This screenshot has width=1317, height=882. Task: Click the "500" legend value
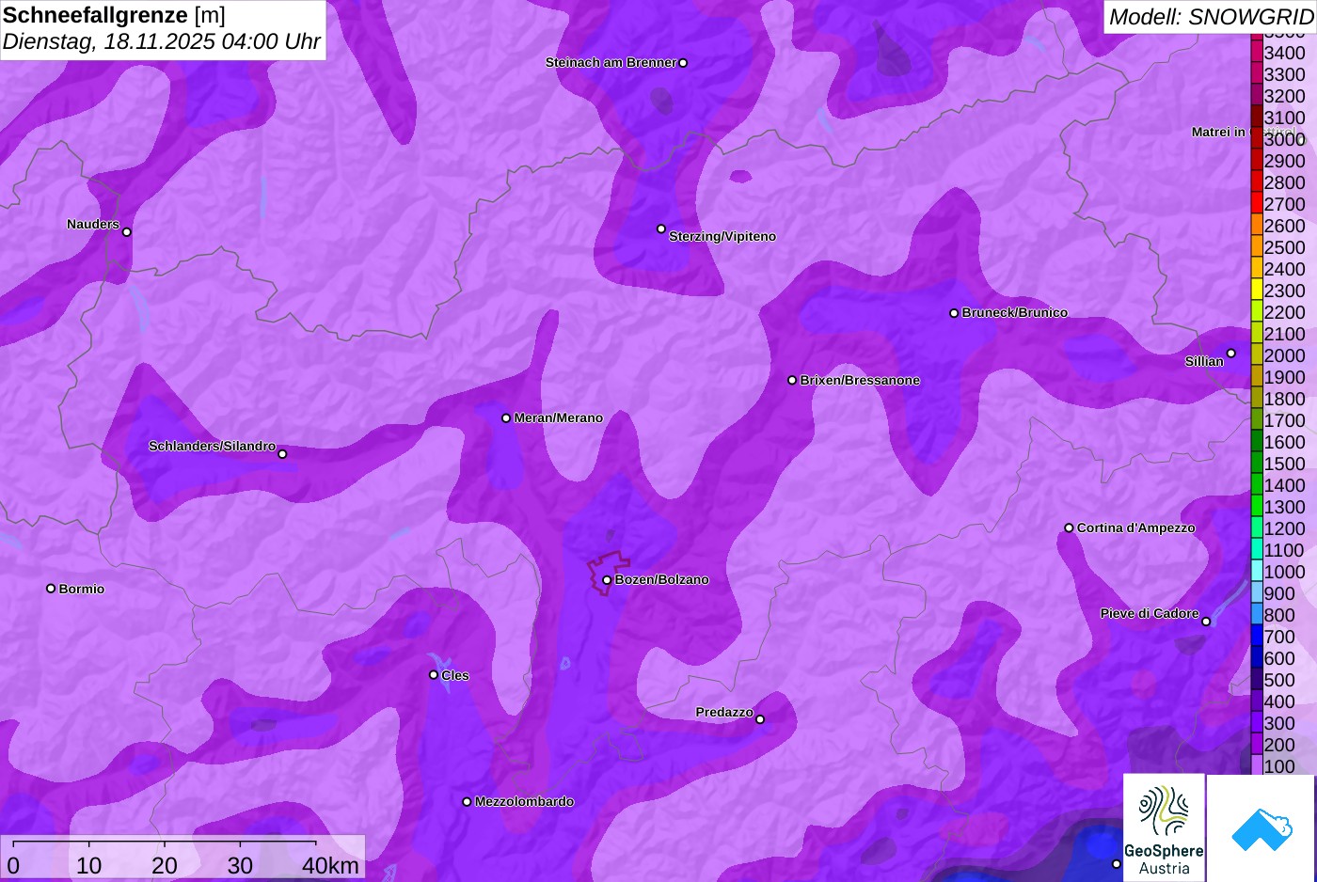click(1279, 680)
